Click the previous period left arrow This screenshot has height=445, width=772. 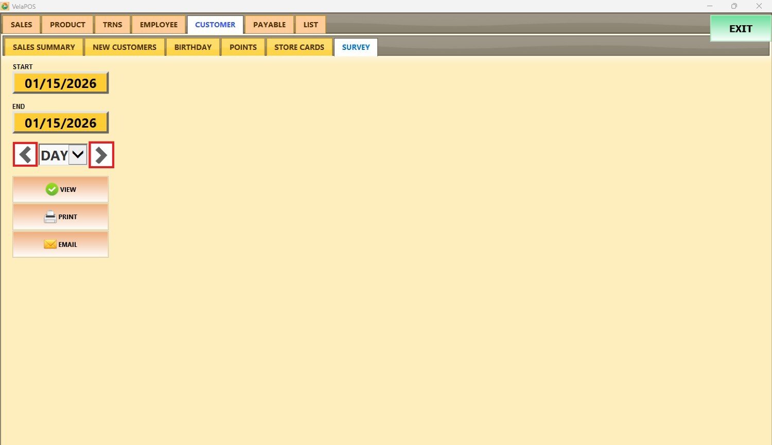click(25, 155)
